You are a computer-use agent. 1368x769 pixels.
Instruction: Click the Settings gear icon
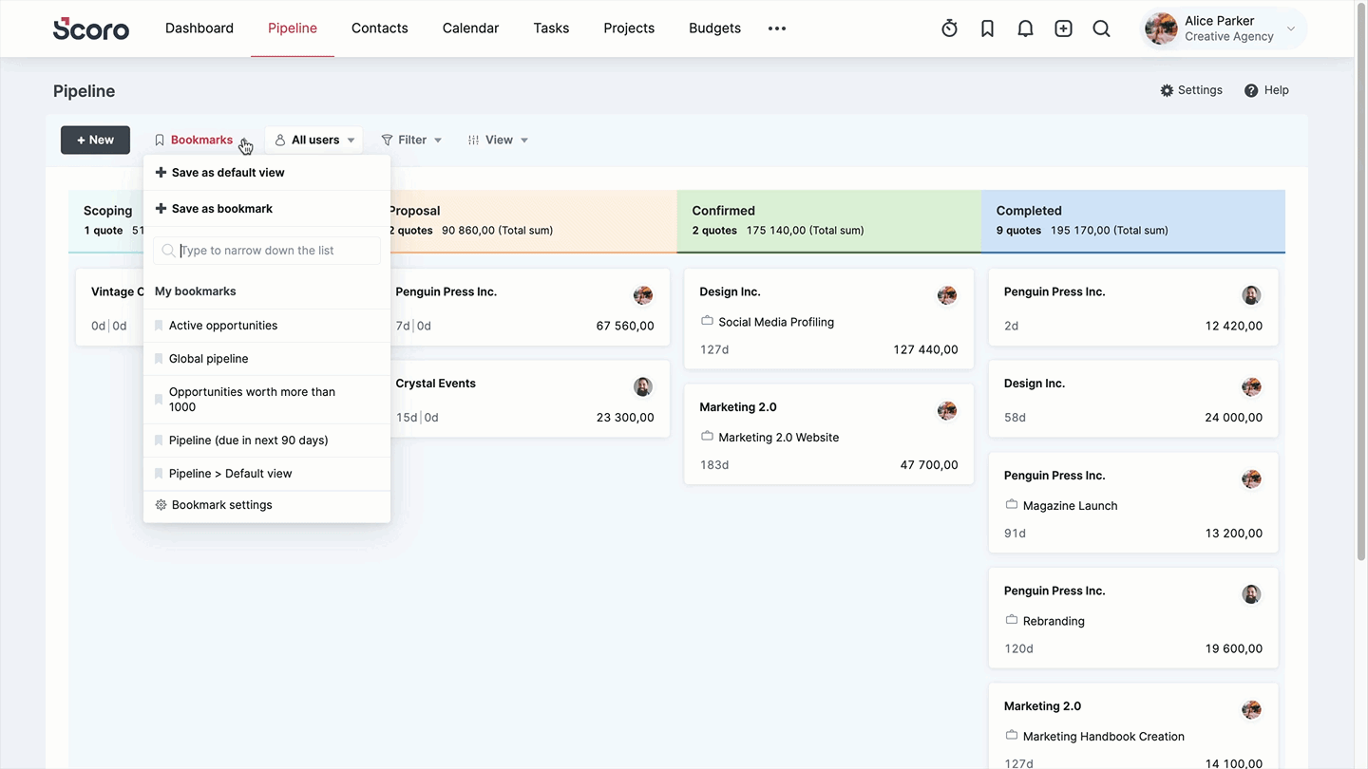(1167, 90)
